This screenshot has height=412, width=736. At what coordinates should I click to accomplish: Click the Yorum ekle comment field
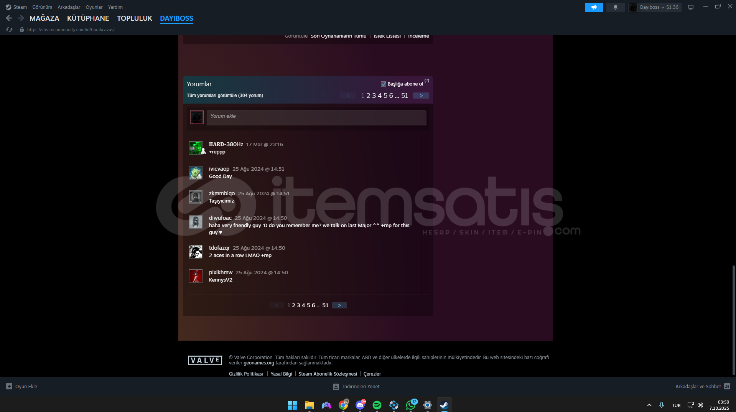pyautogui.click(x=316, y=118)
